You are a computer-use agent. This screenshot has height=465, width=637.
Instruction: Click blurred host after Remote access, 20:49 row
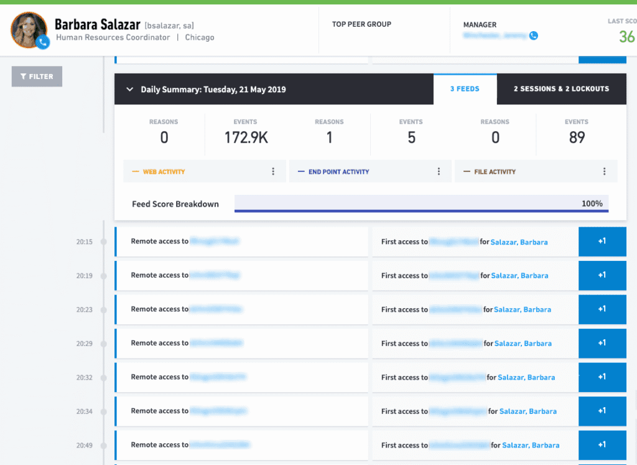220,445
